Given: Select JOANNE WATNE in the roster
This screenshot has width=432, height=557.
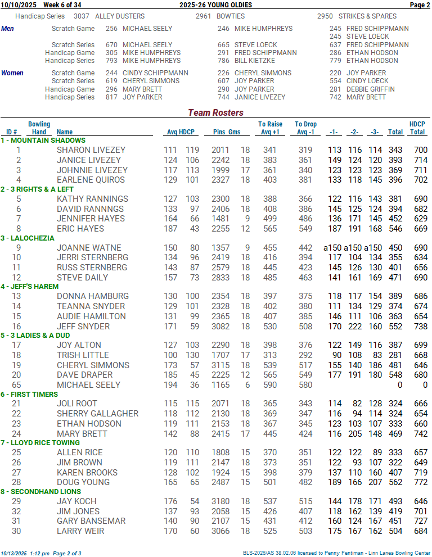Looking at the screenshot, I should [x=89, y=248].
